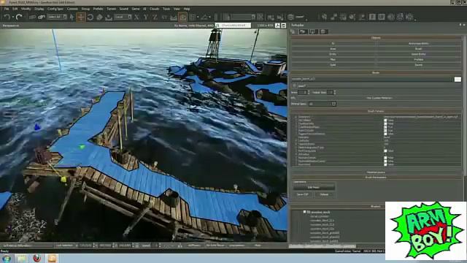467x263 pixels.
Task: Click the Undo arrow icon
Action: [7, 17]
